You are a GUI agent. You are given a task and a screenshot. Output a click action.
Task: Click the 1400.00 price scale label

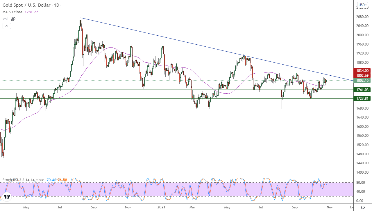point(363,172)
